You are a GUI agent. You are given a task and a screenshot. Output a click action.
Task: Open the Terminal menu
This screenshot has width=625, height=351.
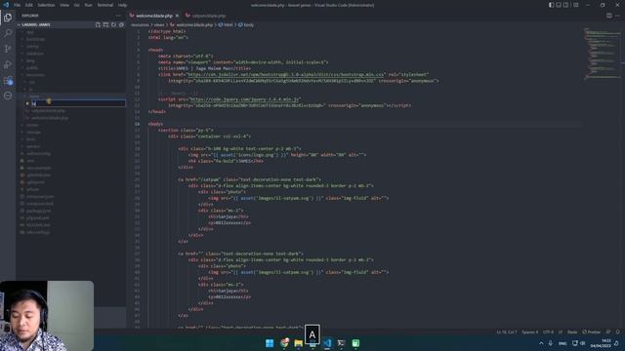[105, 5]
